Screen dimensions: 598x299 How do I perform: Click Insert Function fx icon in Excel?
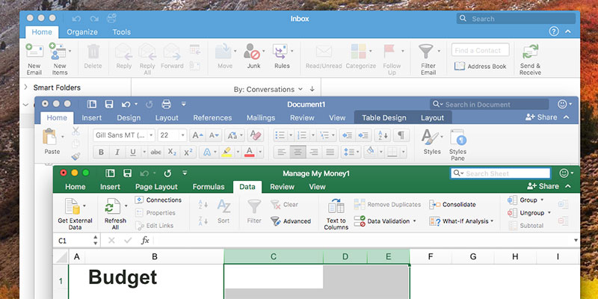[145, 240]
